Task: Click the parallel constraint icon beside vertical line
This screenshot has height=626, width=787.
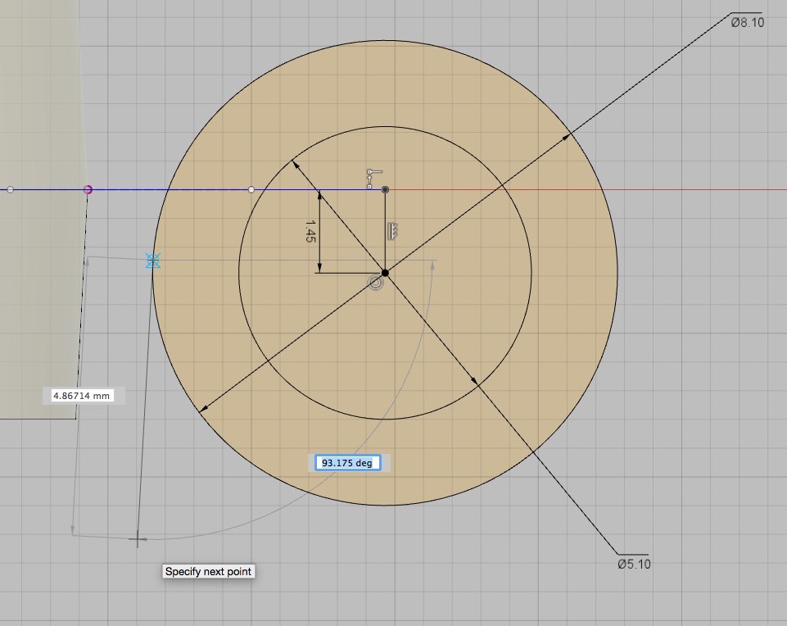Action: (393, 231)
